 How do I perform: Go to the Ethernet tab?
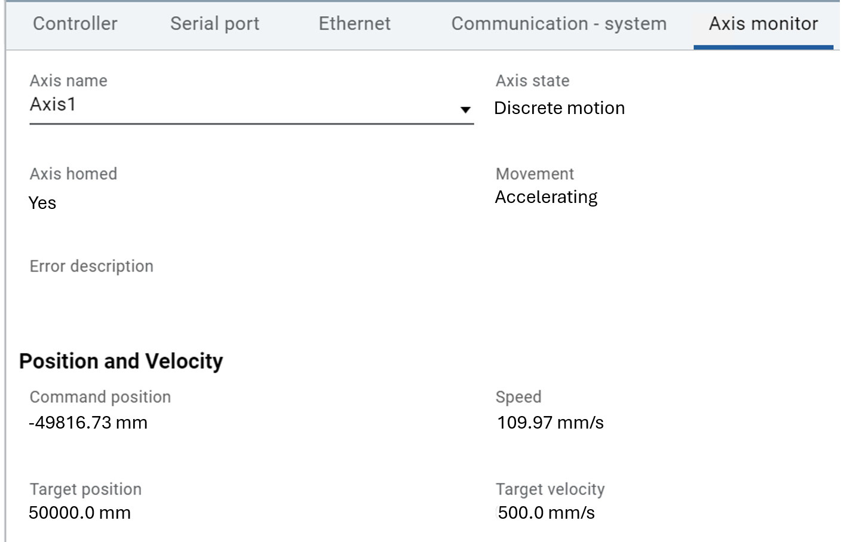point(354,24)
